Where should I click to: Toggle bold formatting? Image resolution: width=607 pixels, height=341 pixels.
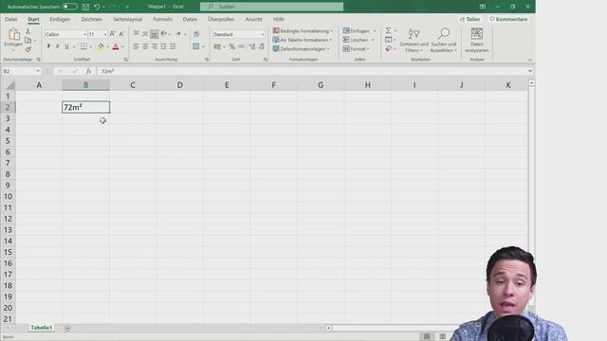coord(48,46)
